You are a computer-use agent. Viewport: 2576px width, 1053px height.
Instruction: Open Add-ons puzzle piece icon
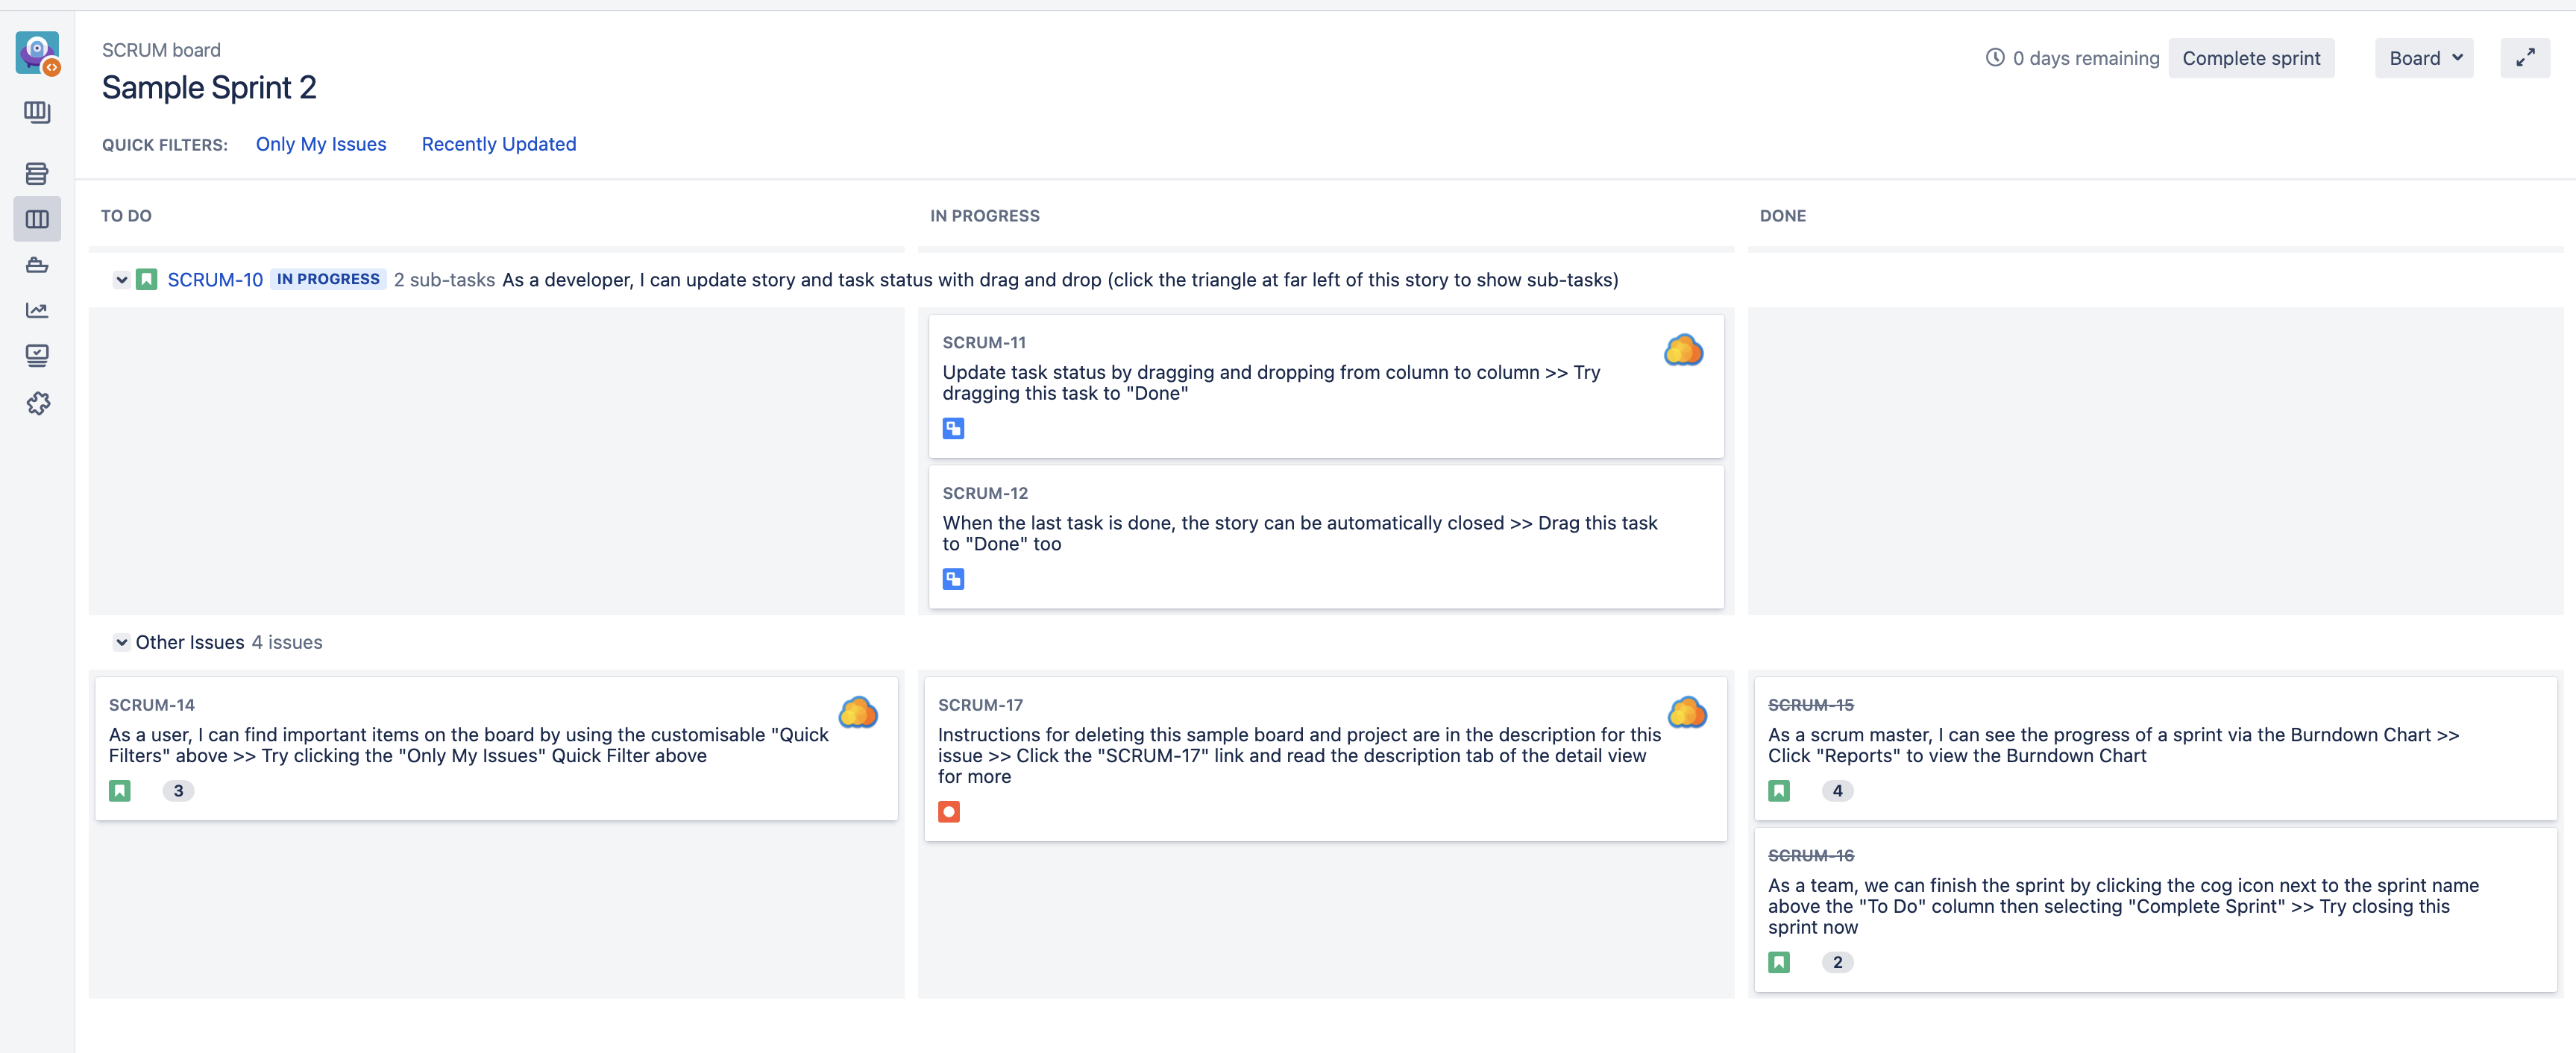pyautogui.click(x=37, y=403)
